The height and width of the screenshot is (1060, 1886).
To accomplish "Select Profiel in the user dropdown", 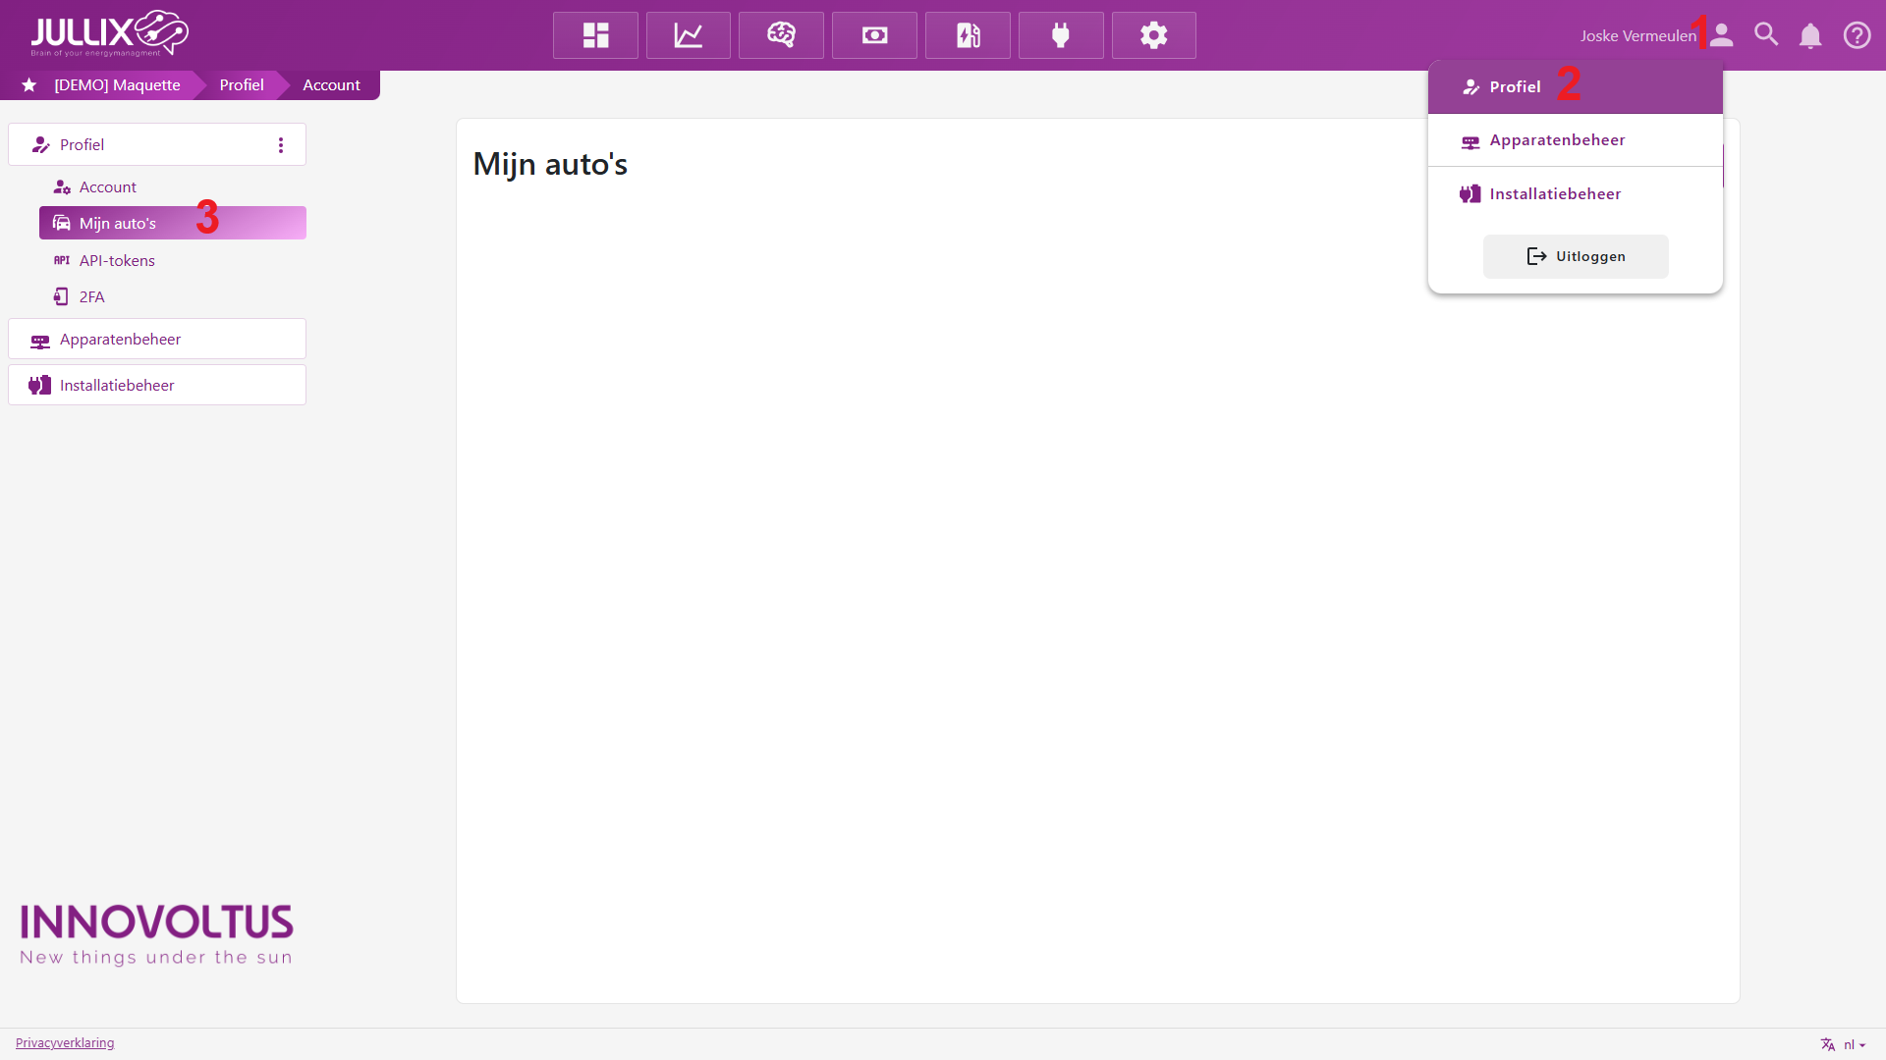I will tap(1515, 87).
